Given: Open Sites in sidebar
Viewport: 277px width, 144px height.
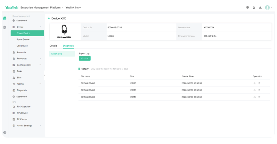Looking at the screenshot, I should pyautogui.click(x=19, y=78).
